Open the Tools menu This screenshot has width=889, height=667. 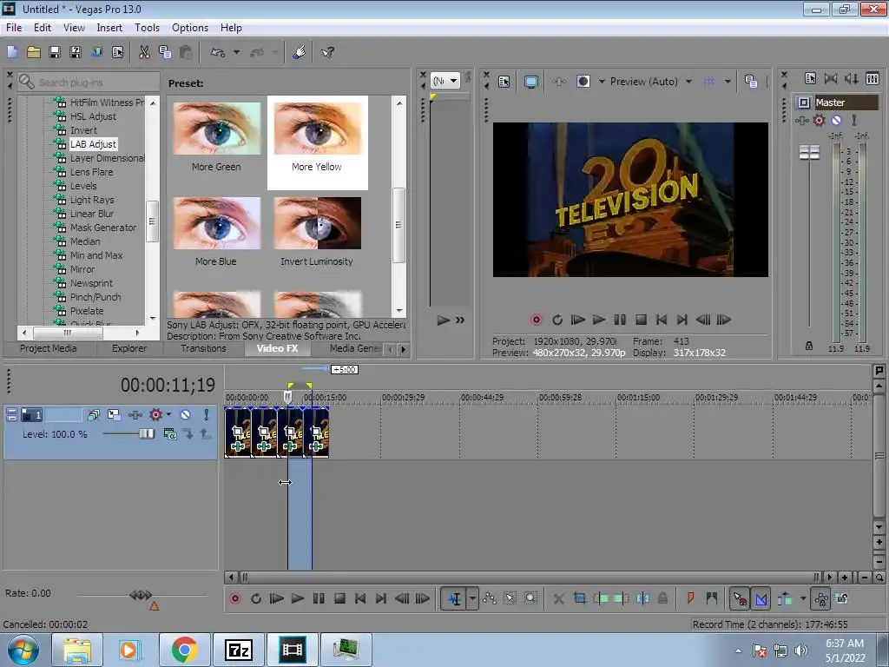pyautogui.click(x=147, y=27)
